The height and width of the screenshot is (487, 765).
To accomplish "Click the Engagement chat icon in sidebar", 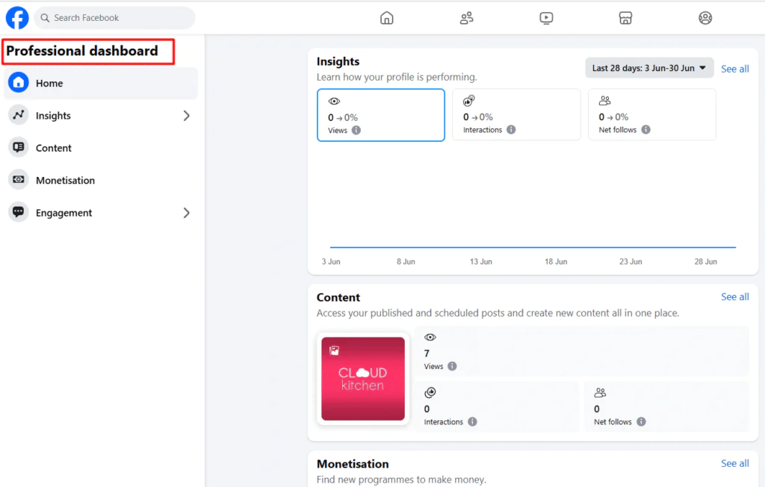I will pos(19,212).
